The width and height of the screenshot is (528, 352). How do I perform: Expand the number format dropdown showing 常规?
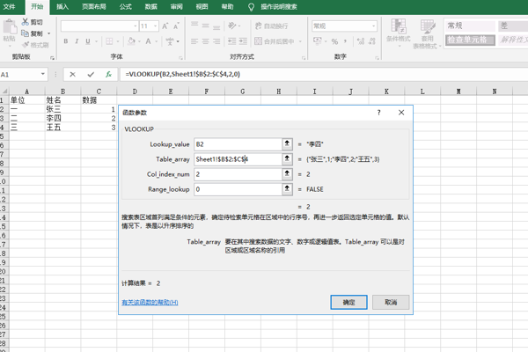(373, 26)
